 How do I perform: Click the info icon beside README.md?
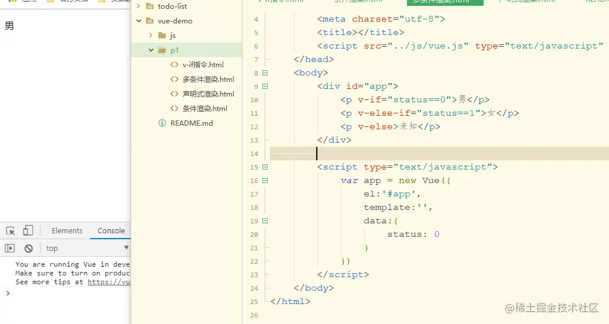point(162,123)
